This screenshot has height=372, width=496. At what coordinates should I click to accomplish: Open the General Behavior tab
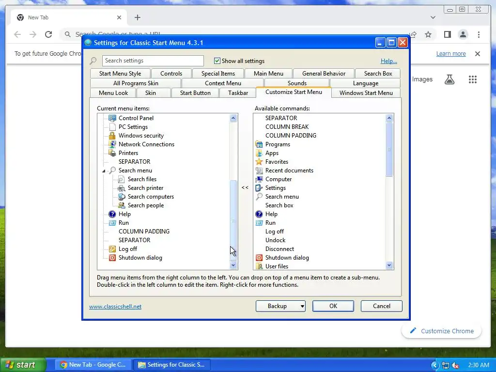pos(324,74)
